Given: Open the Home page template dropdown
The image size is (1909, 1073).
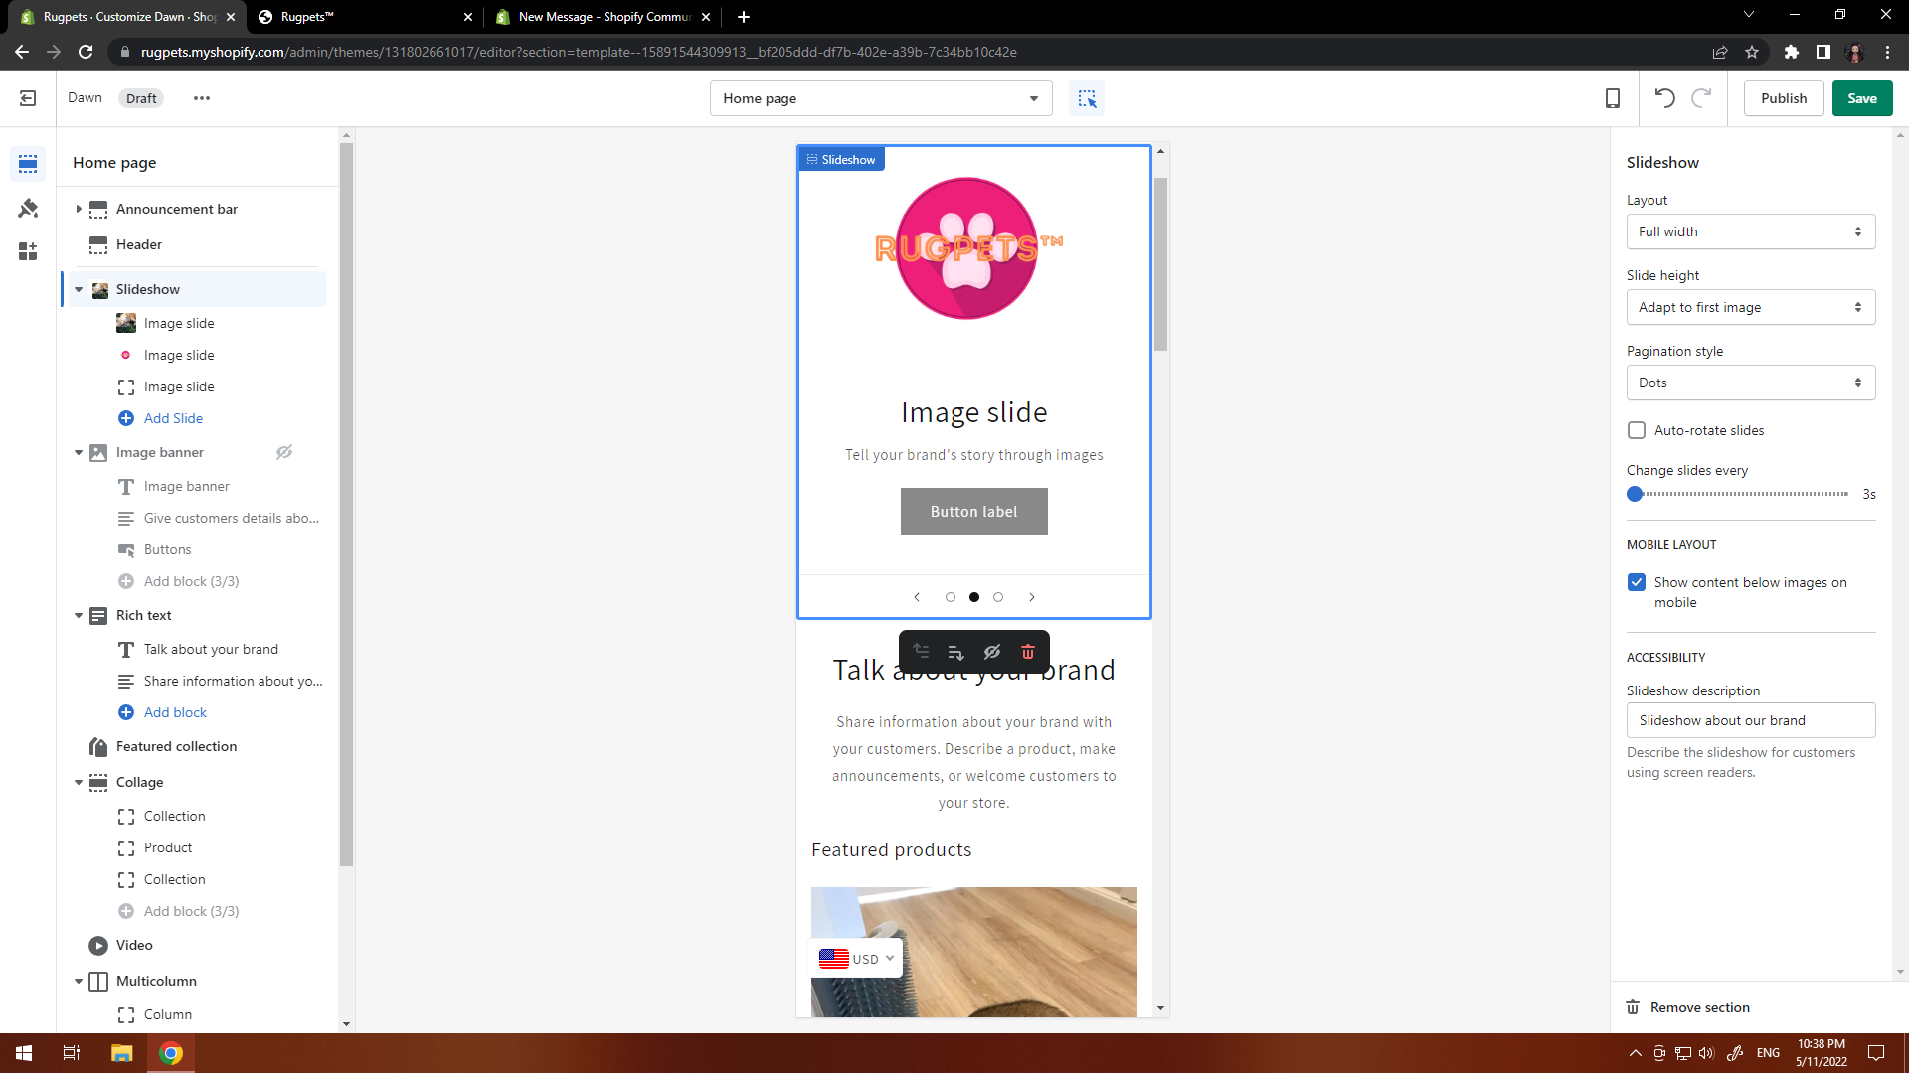Looking at the screenshot, I should (x=880, y=98).
